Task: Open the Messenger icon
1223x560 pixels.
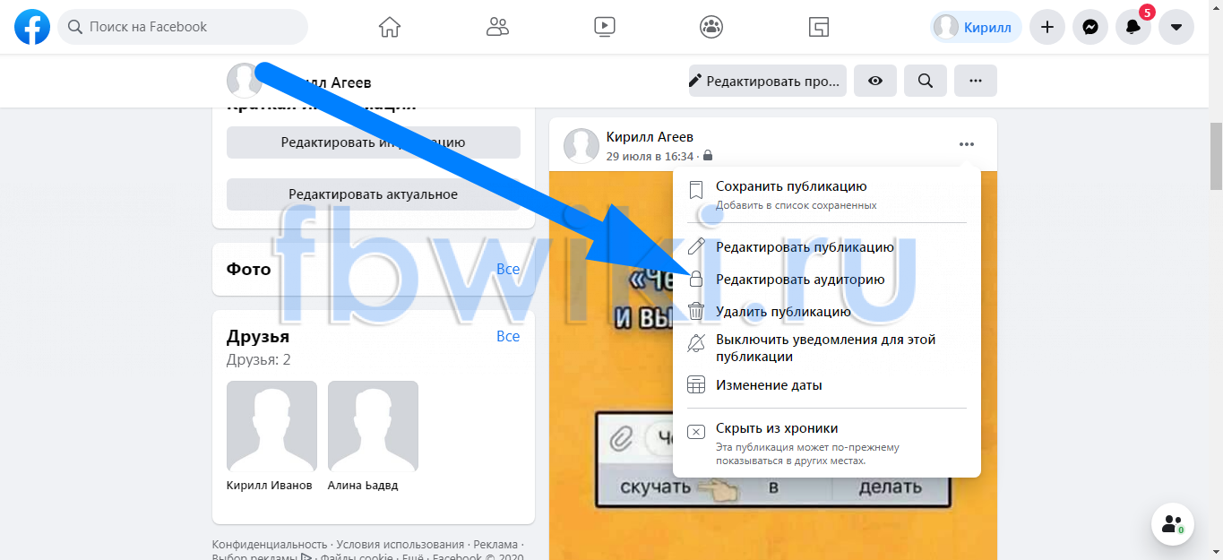Action: [1090, 27]
